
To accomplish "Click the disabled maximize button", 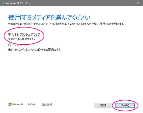I will pyautogui.click(x=129, y=3).
